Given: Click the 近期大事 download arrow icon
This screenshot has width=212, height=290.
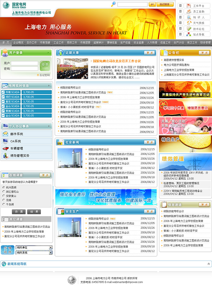Looking at the screenshot, I should point(61,53).
